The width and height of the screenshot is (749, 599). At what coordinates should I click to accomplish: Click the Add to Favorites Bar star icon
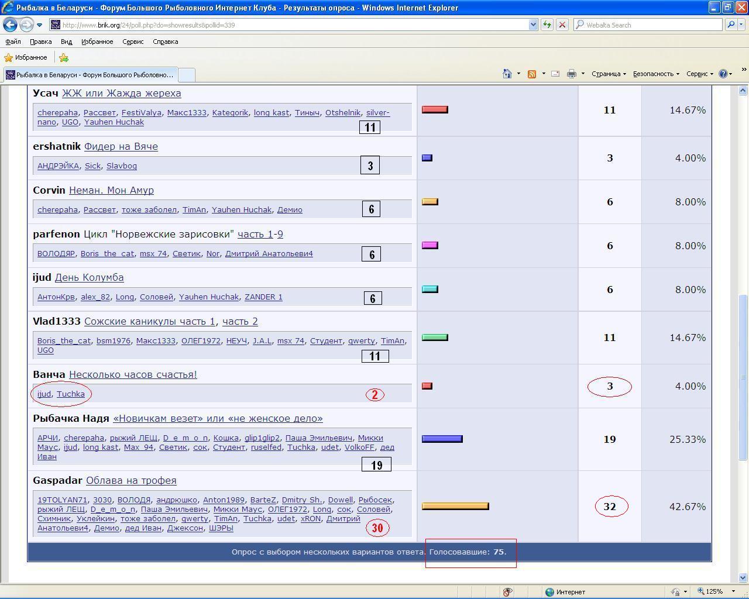64,57
